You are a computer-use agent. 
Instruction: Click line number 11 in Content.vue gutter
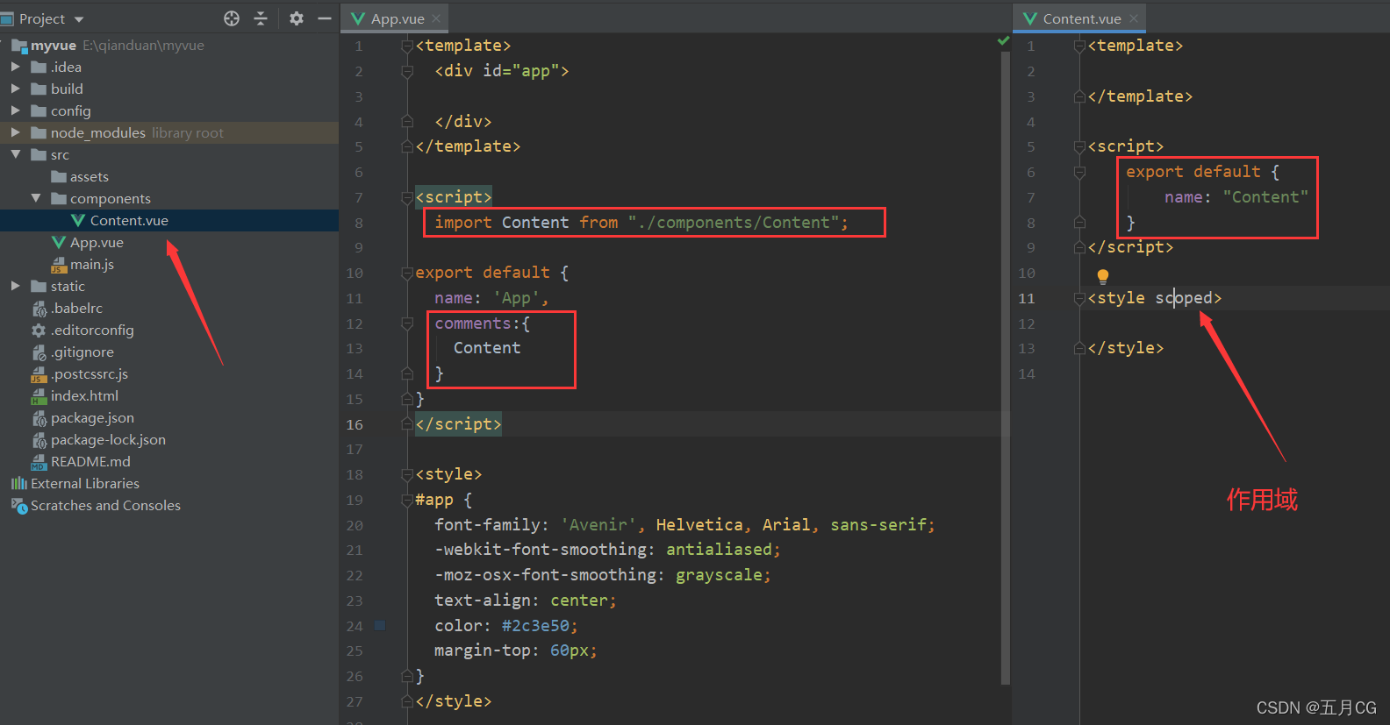point(1026,298)
